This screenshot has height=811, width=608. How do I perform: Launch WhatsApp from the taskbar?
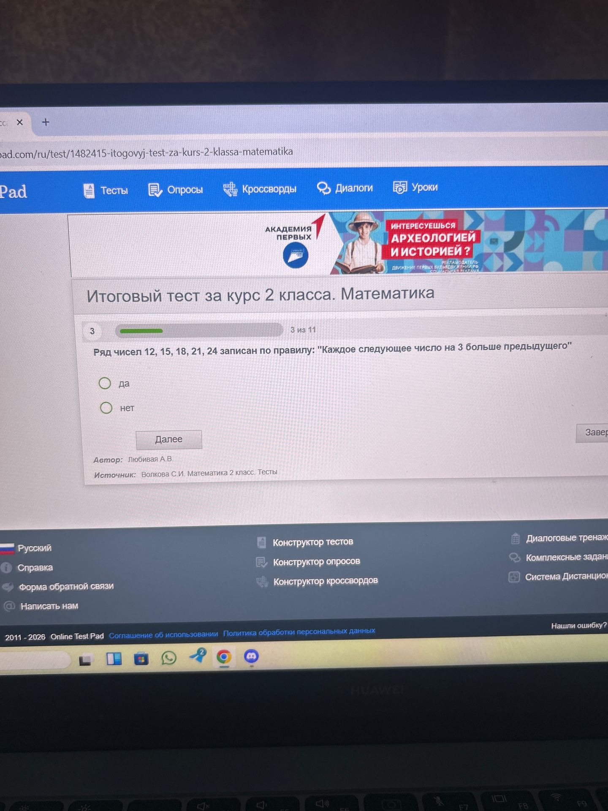coord(169,658)
